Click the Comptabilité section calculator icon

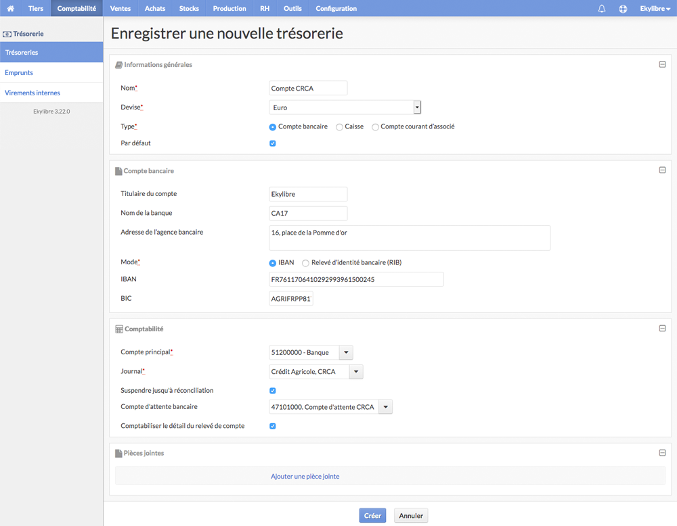(x=119, y=329)
